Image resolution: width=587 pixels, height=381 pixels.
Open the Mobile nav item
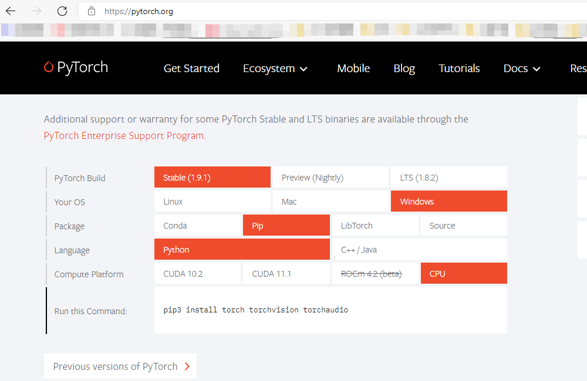point(353,69)
